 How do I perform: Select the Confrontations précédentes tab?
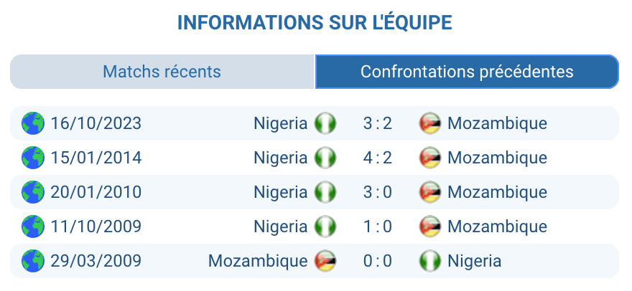point(467,72)
